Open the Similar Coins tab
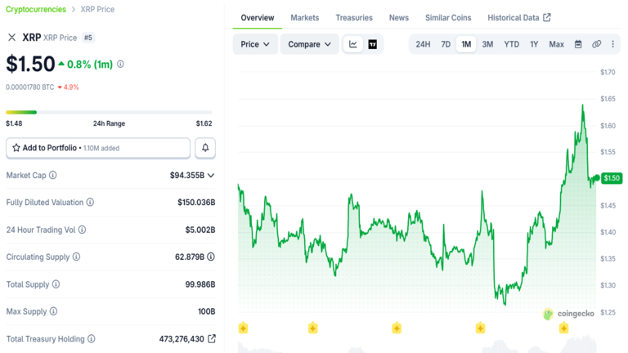Image resolution: width=628 pixels, height=353 pixels. tap(448, 18)
